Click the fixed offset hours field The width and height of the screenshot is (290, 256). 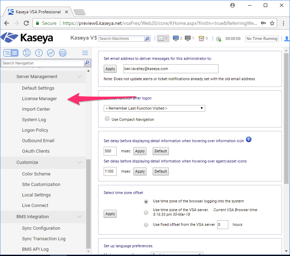tap(222, 224)
